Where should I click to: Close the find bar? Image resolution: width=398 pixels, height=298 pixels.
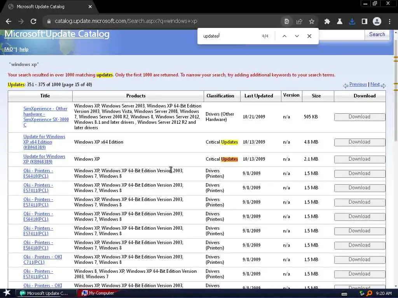[309, 36]
